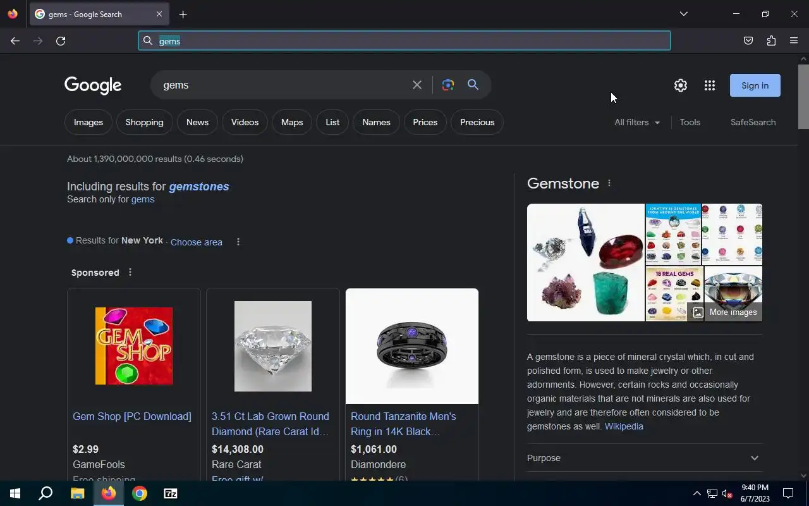This screenshot has width=809, height=506.
Task: Apply the Prices filter chip
Action: (x=425, y=122)
